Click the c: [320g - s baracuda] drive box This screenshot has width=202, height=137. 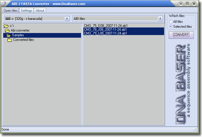(x=37, y=19)
